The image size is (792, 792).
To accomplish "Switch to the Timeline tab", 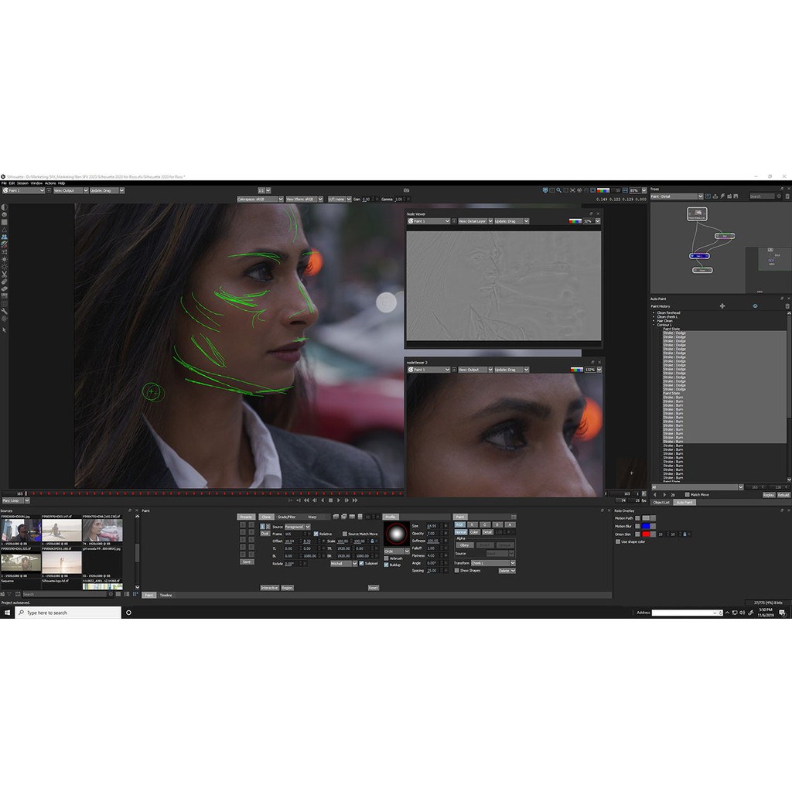I will click(x=166, y=595).
